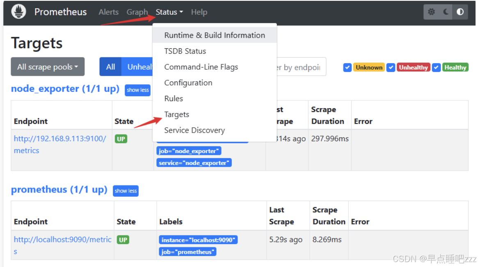Click Endpoint column header in node_exporter table
Image resolution: width=478 pixels, height=267 pixels.
30,121
